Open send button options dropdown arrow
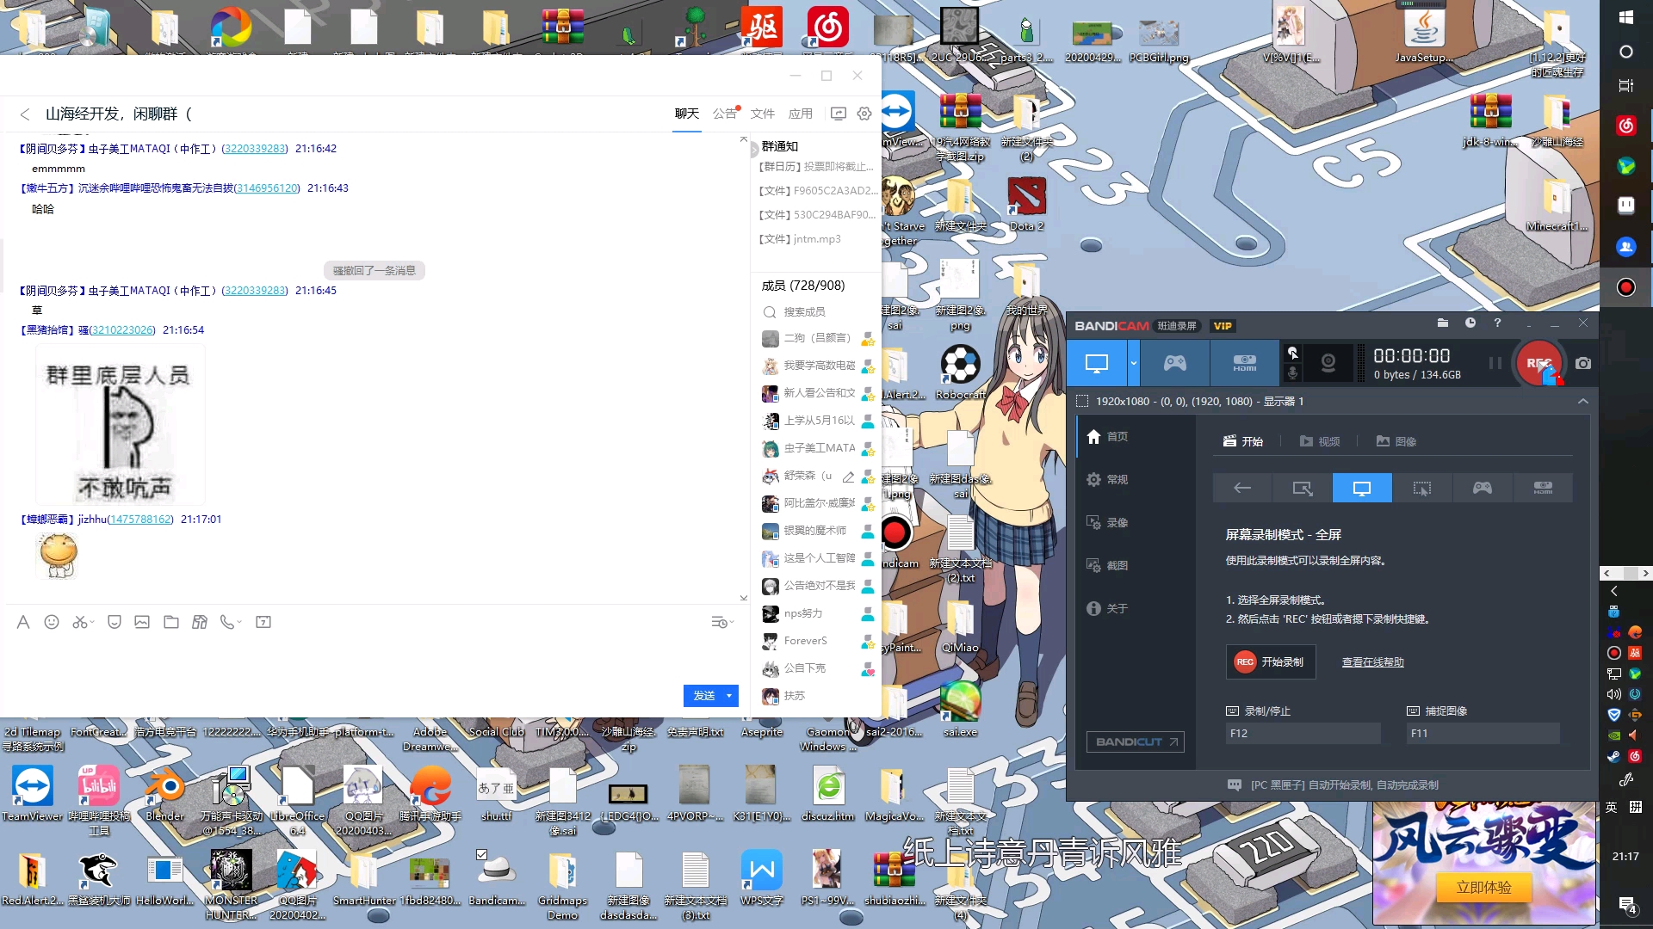Image resolution: width=1653 pixels, height=929 pixels. [x=729, y=695]
